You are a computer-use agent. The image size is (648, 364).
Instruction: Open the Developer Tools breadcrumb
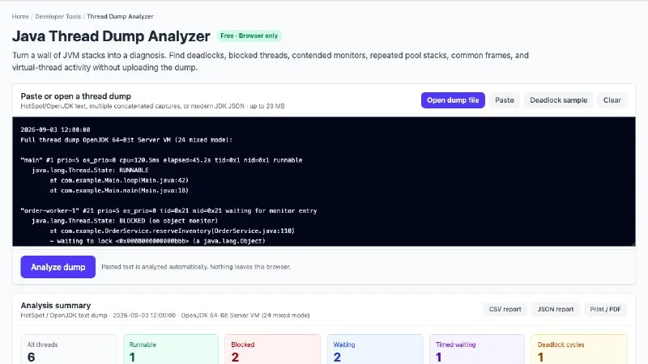click(x=58, y=16)
